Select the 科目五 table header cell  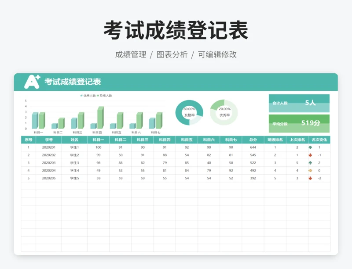coord(187,140)
